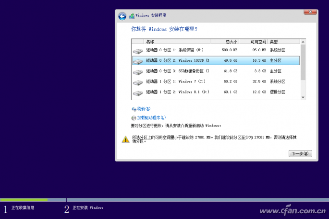Click the 27081 MB warning message text
This screenshot has height=219, width=329.
coord(214,139)
